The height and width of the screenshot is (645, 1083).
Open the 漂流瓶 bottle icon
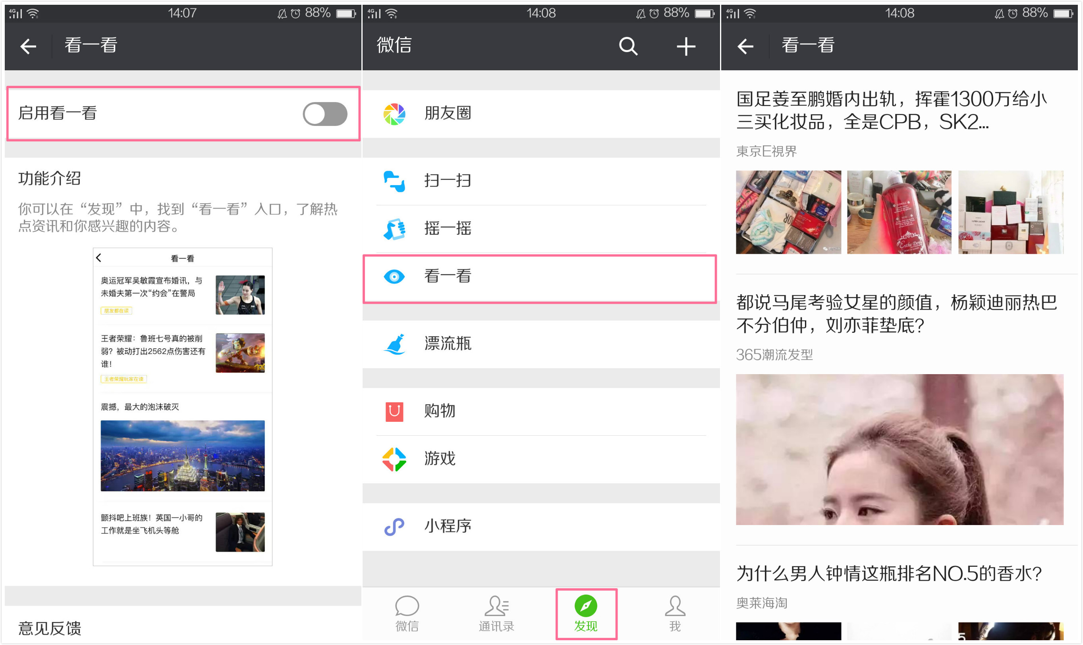(x=394, y=344)
